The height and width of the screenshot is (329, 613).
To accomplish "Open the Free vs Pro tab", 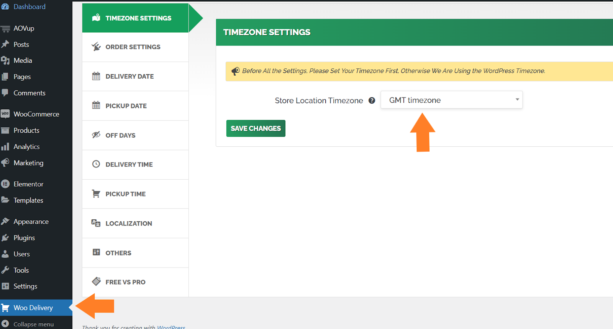I will (x=135, y=282).
